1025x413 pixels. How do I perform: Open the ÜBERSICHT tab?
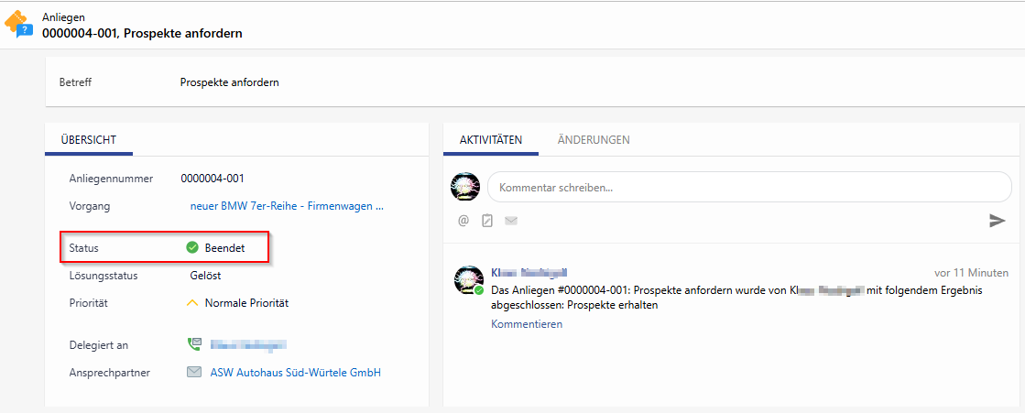(88, 140)
